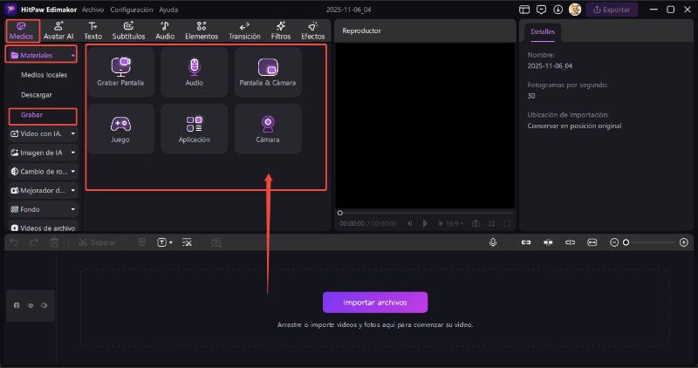Select the Audio recording option
Image resolution: width=698 pixels, height=368 pixels.
pos(195,66)
